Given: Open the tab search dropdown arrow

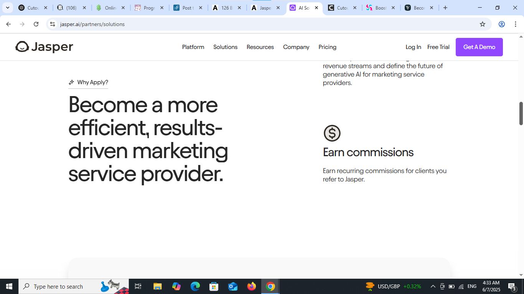Looking at the screenshot, I should [7, 8].
